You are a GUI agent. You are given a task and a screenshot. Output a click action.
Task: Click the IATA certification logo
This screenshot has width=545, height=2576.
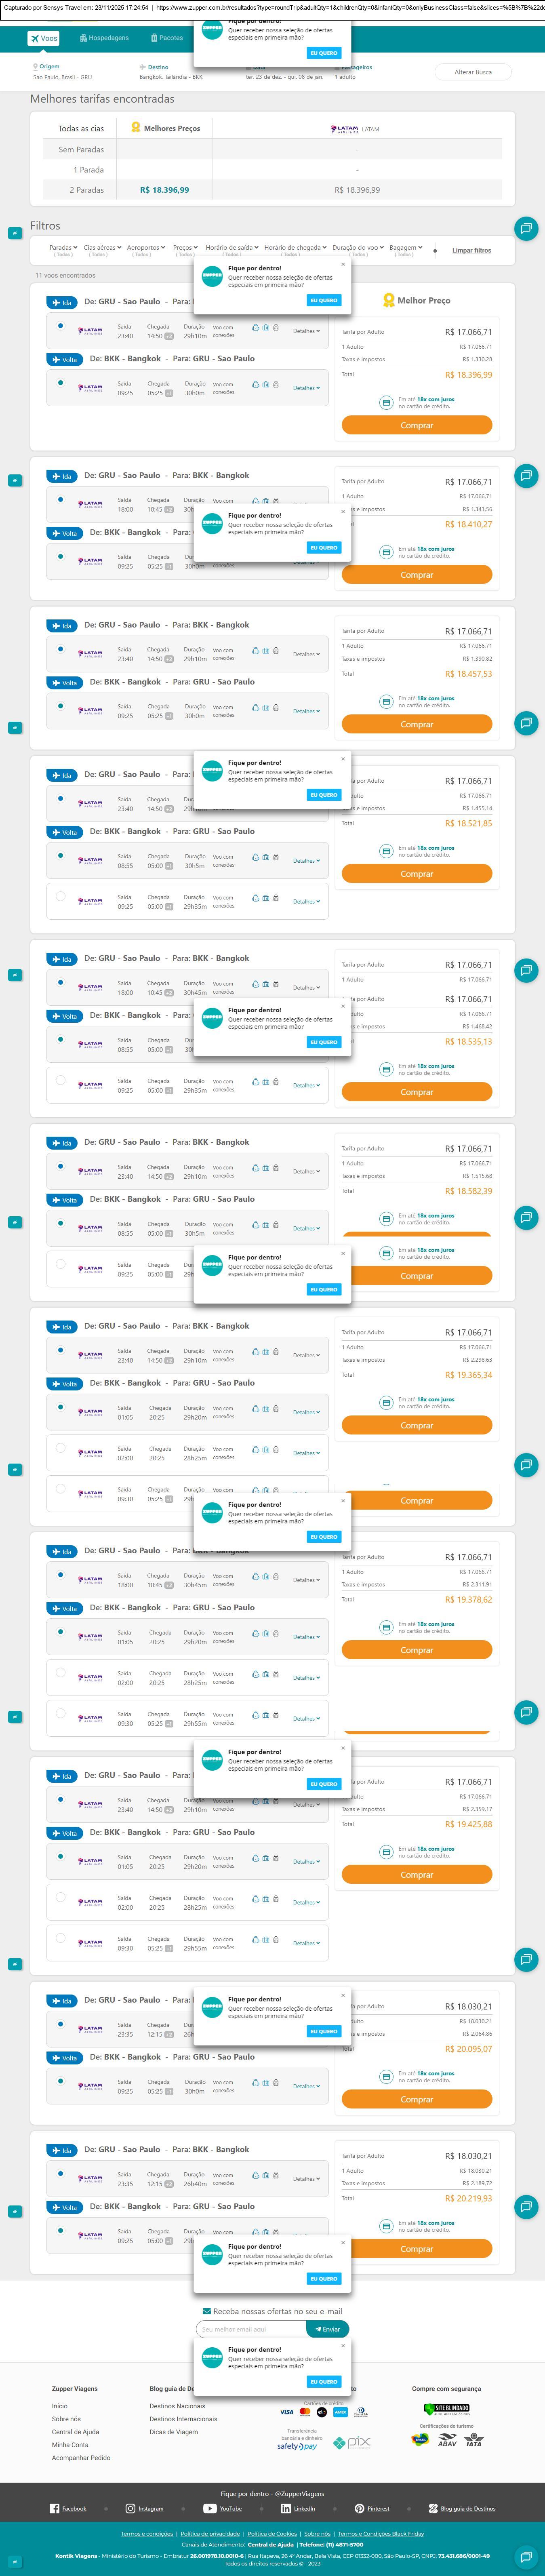point(473,2440)
